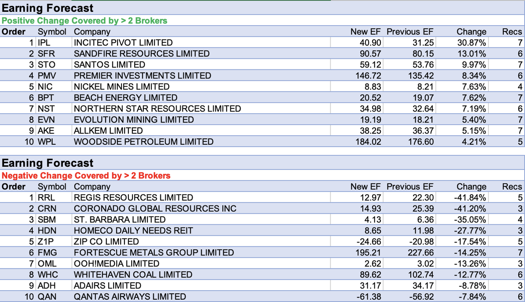Click the 'New EF' header in the negative table
The image size is (525, 302).
pyautogui.click(x=365, y=186)
